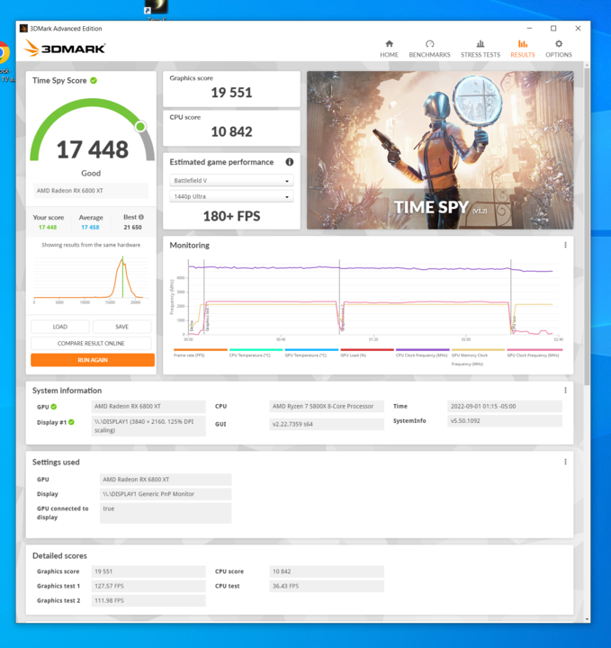The height and width of the screenshot is (648, 611).
Task: Click the green checkmark beside Time Spy Score
Action: [x=94, y=80]
